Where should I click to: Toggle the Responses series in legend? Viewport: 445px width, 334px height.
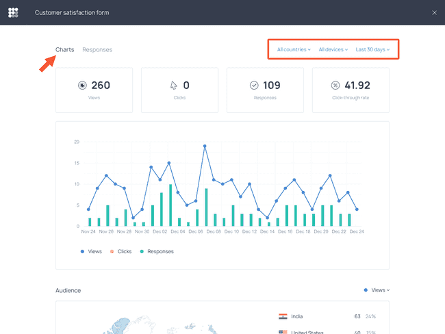[157, 251]
